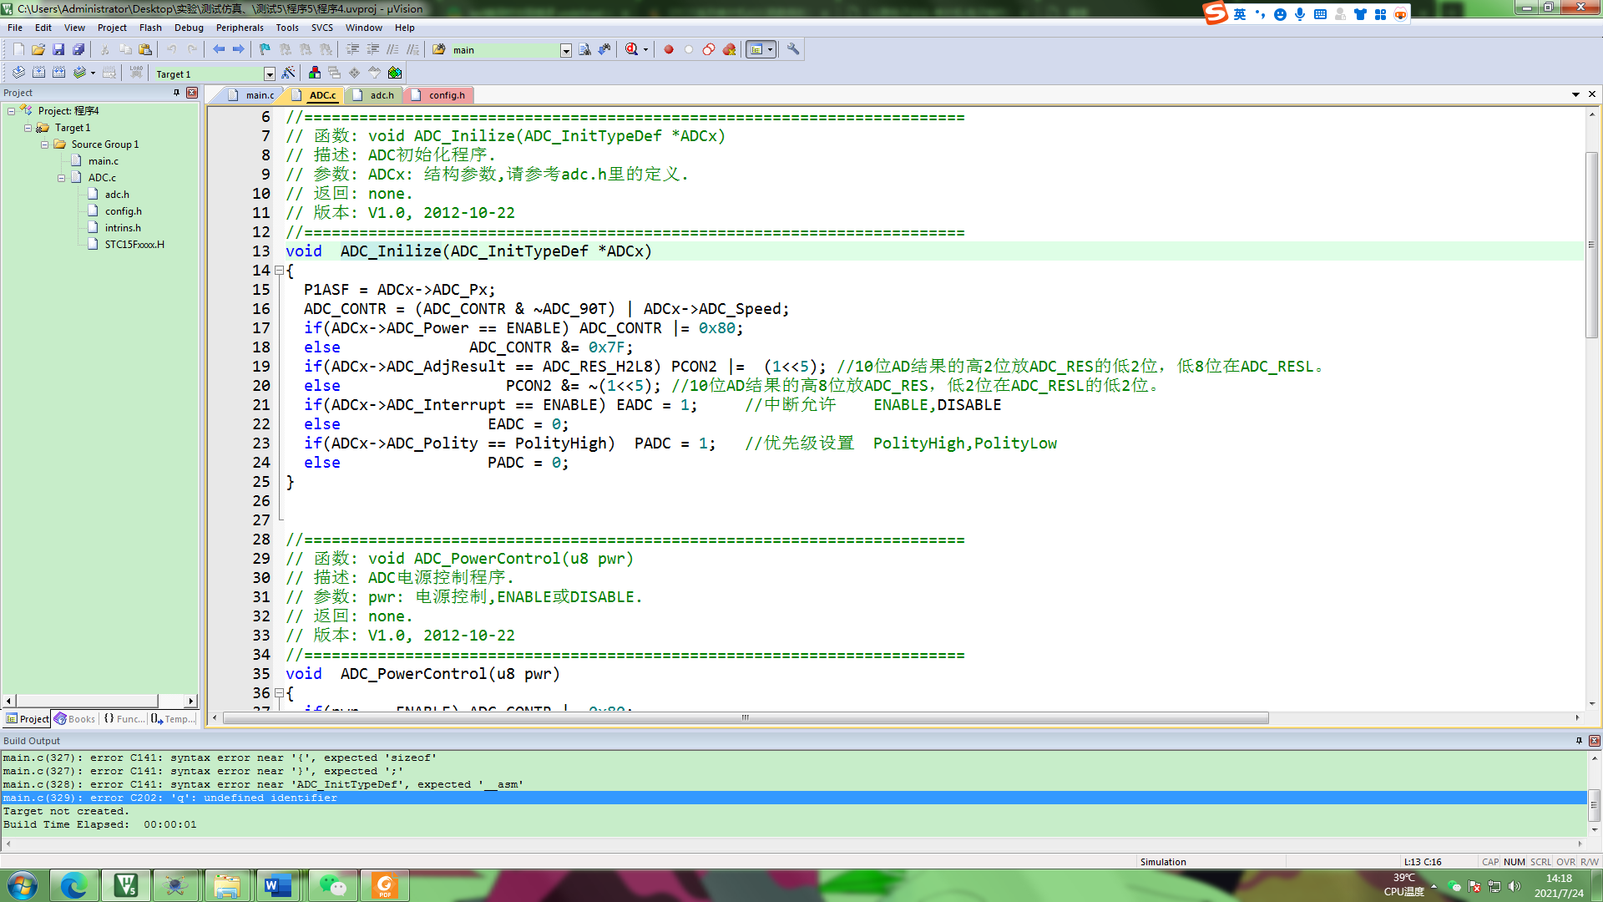Save the current file
This screenshot has width=1603, height=902.
(x=58, y=50)
